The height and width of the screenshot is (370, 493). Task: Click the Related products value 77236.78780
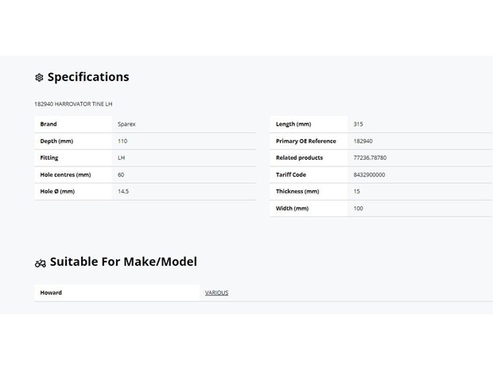(370, 158)
